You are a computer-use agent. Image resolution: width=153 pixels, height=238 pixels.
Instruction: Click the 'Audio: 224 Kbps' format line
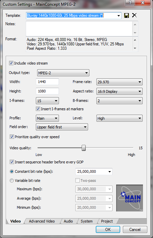(x=67, y=40)
